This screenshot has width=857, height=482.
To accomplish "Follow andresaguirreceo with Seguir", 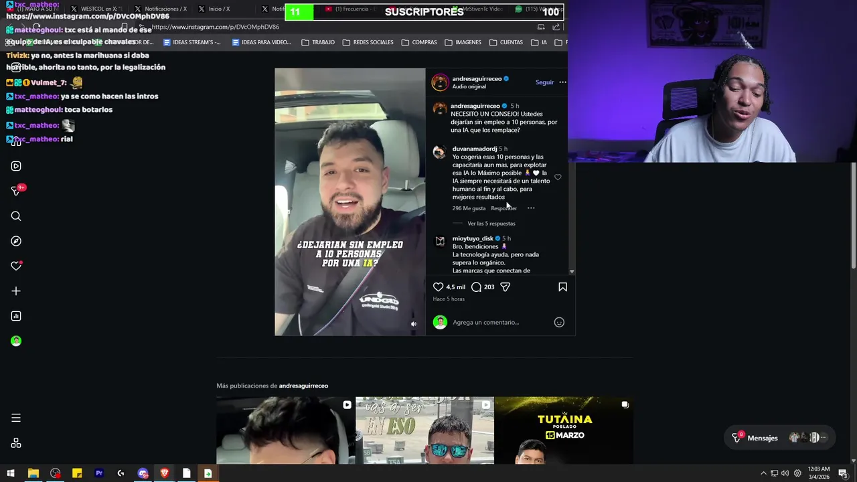I will pos(544,82).
